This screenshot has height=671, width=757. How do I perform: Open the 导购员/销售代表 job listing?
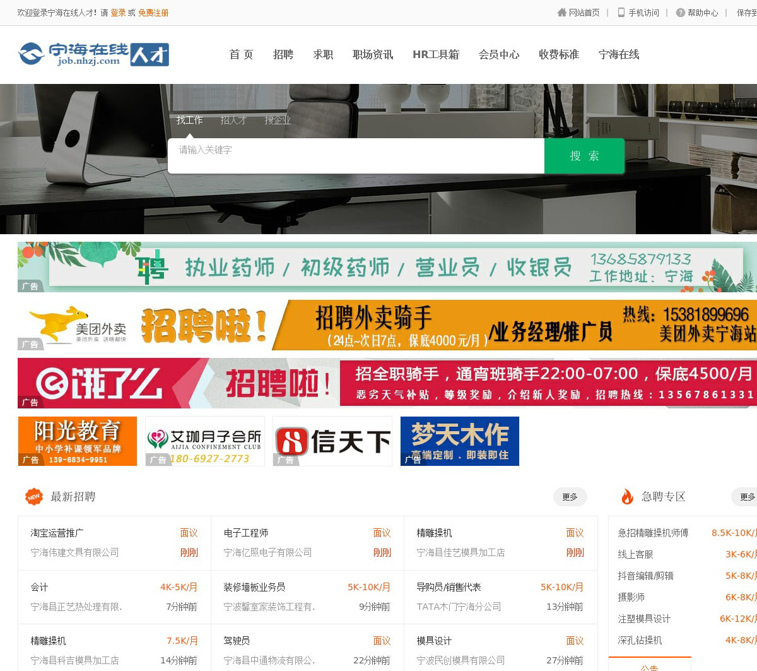[449, 587]
